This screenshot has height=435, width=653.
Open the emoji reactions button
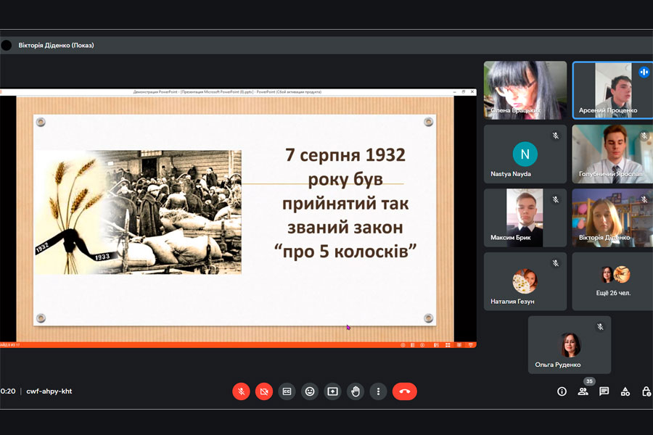[x=310, y=391]
